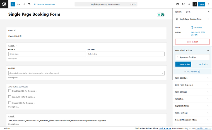
Task: Switch to the JetForm tab
Action: [x=178, y=12]
